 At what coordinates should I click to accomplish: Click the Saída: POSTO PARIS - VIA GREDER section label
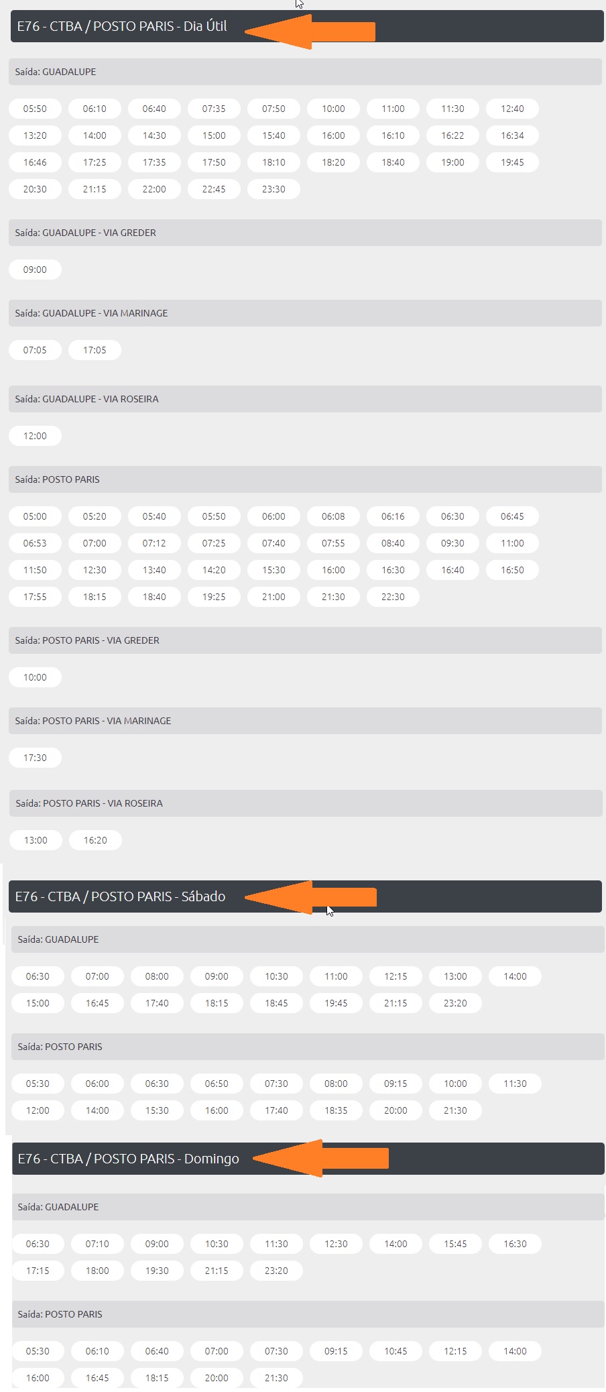87,640
